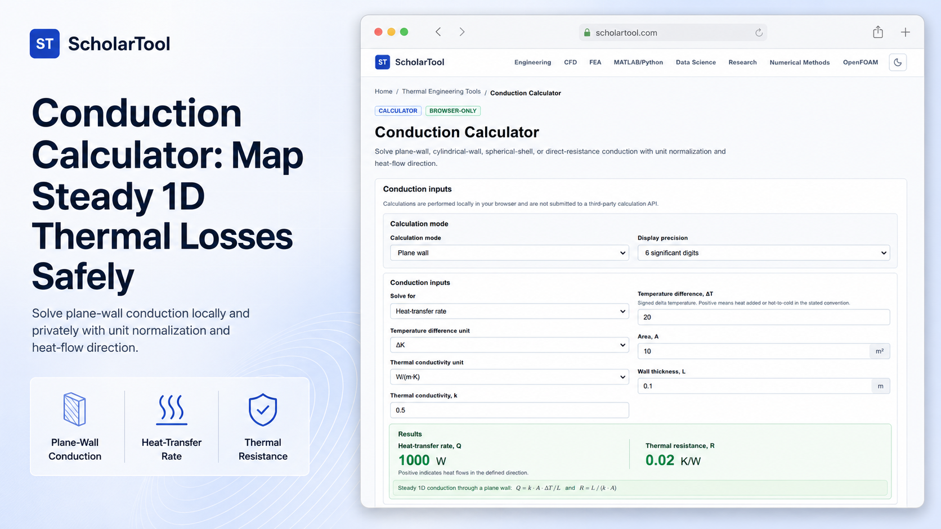941x529 pixels.
Task: Open the Thermal conductivity unit dropdown
Action: click(x=509, y=377)
